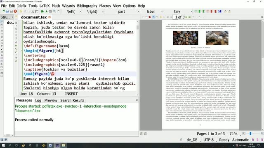Image resolution: width=264 pixels, height=148 pixels.
Task: Click the Open file toolbar icon
Action: click(7, 12)
